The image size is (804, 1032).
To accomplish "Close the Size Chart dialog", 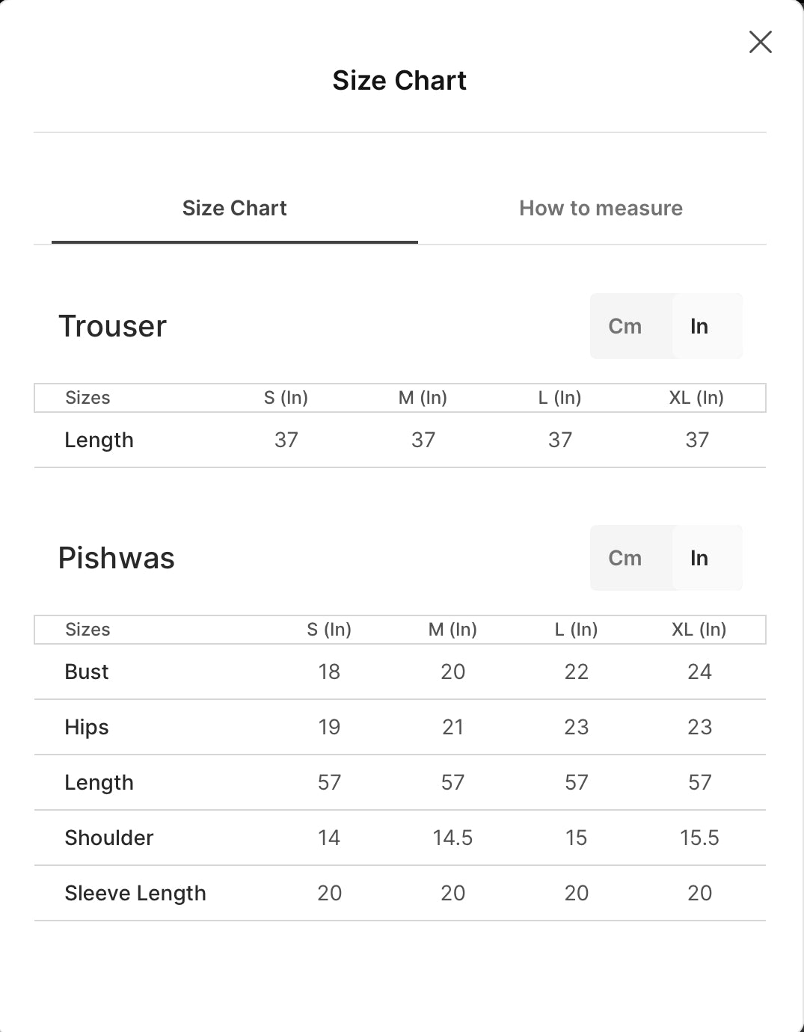I will pyautogui.click(x=760, y=42).
